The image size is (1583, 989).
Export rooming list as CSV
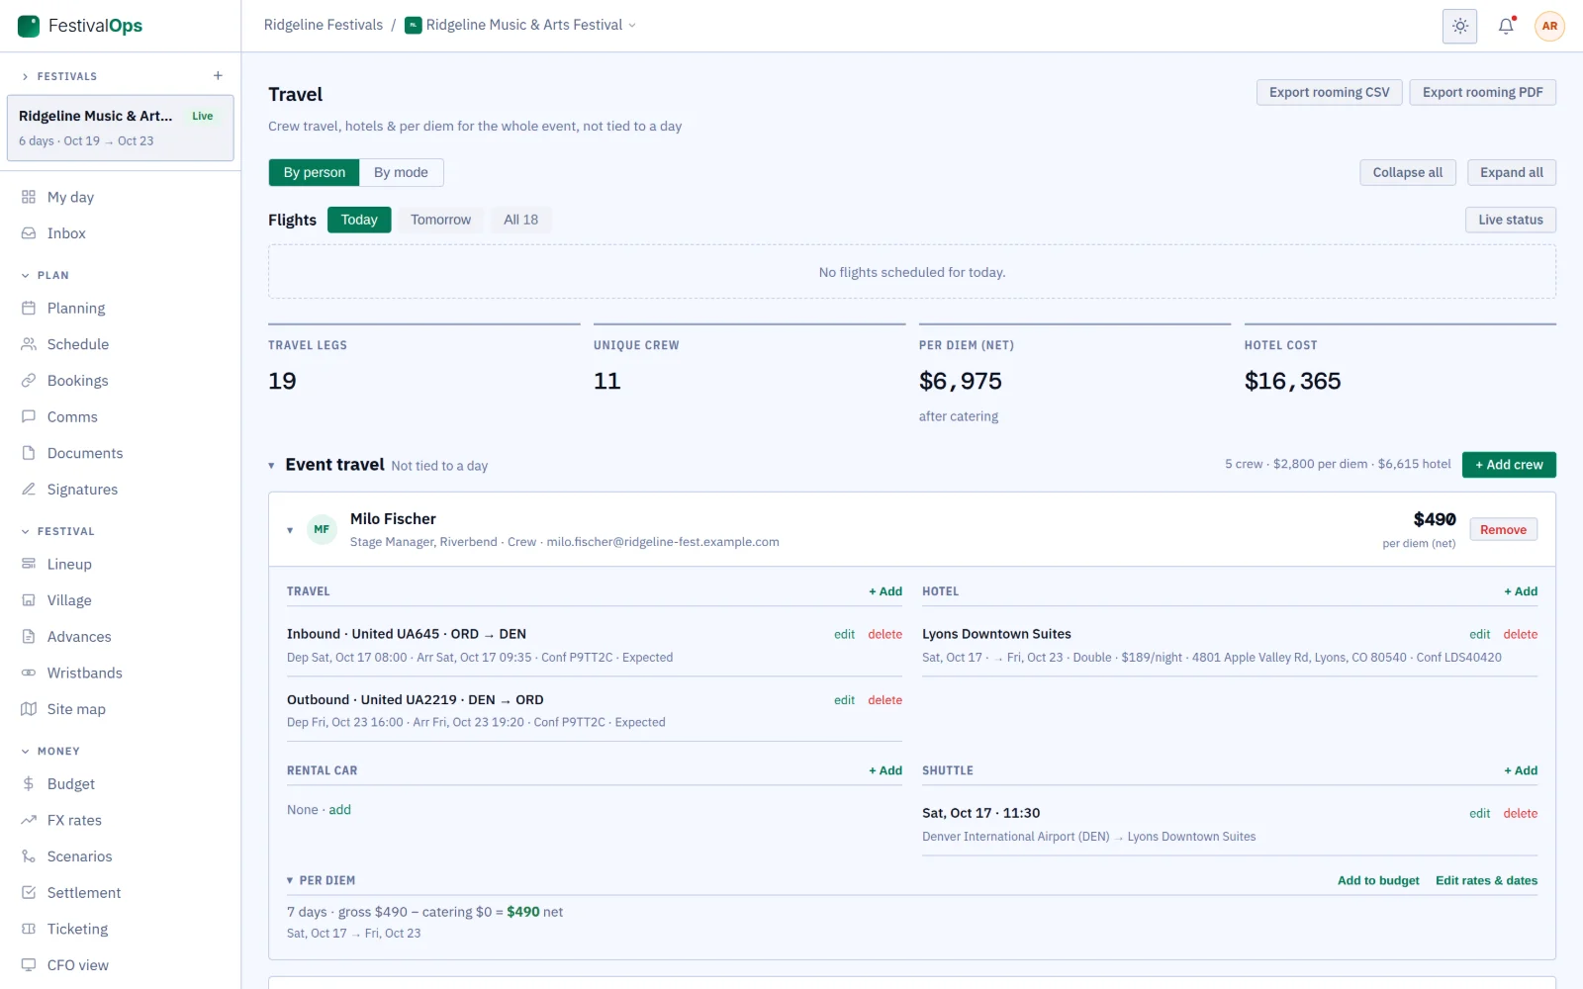[x=1329, y=92]
